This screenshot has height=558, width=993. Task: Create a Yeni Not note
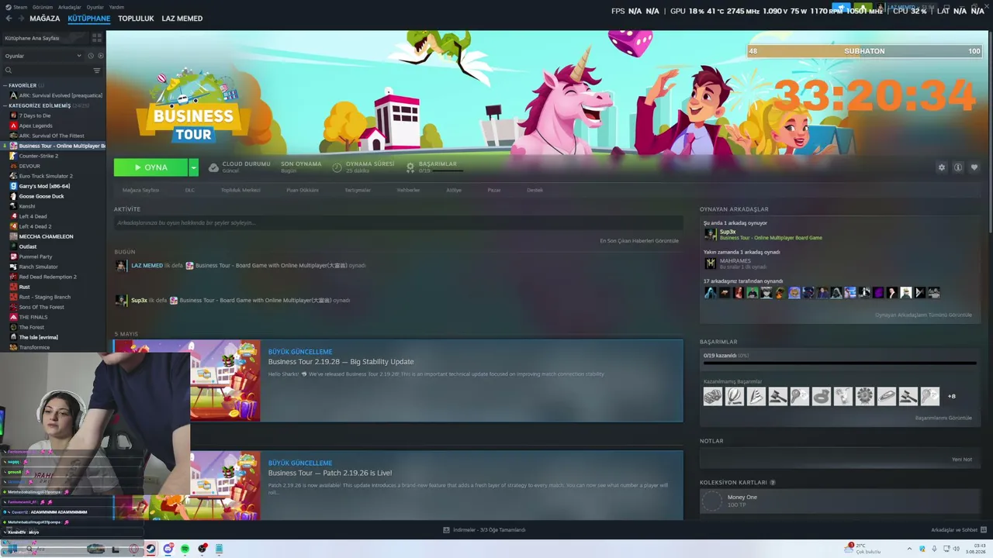[x=962, y=460]
